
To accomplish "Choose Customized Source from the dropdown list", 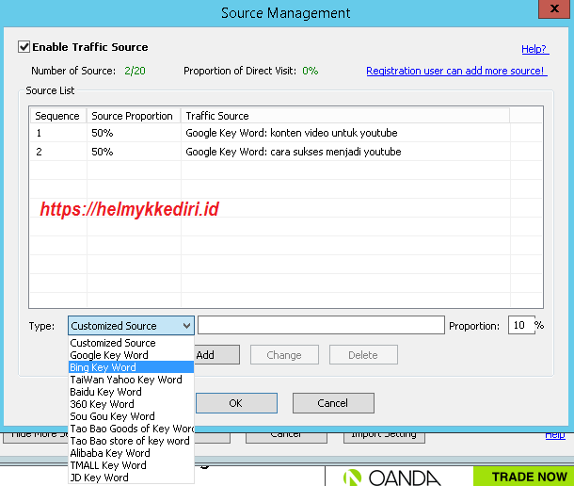I will (x=131, y=343).
